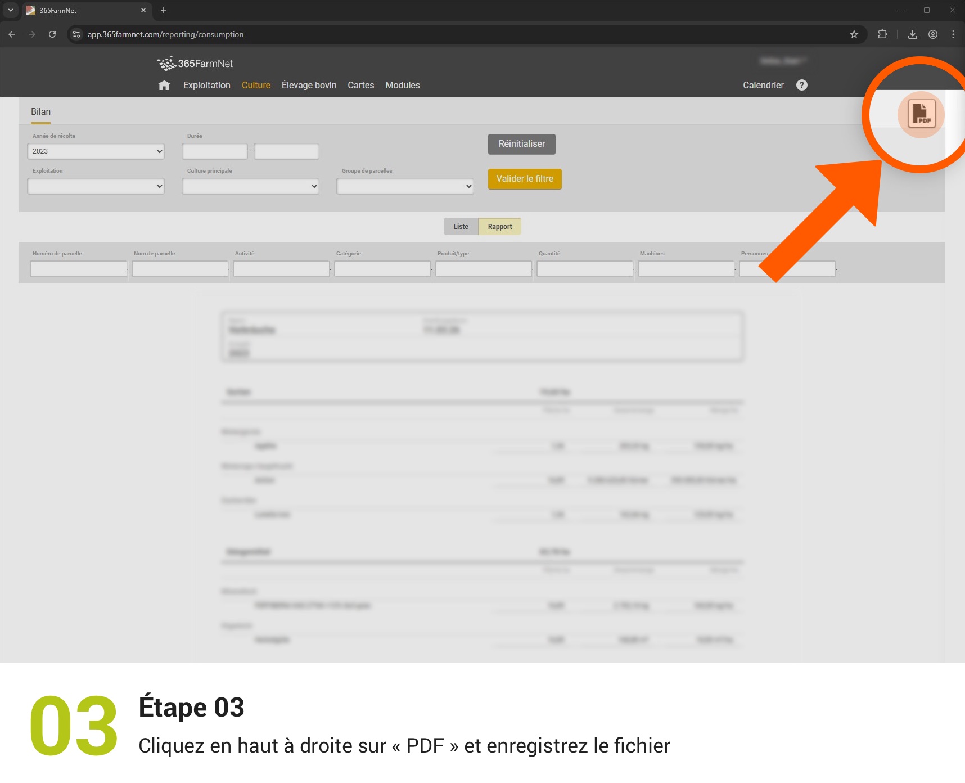This screenshot has width=965, height=783.
Task: Open the Calendrier link
Action: coord(763,85)
